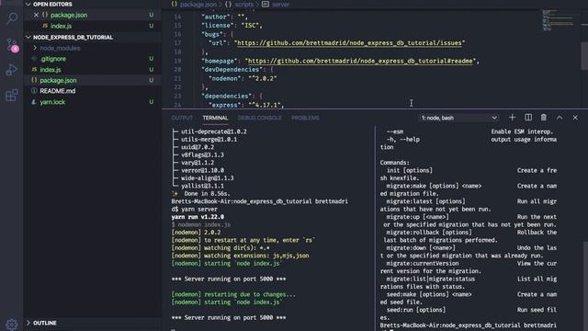Viewport: 588px width, 331px height.
Task: Click scripts in the breadcrumb
Action: (244, 5)
